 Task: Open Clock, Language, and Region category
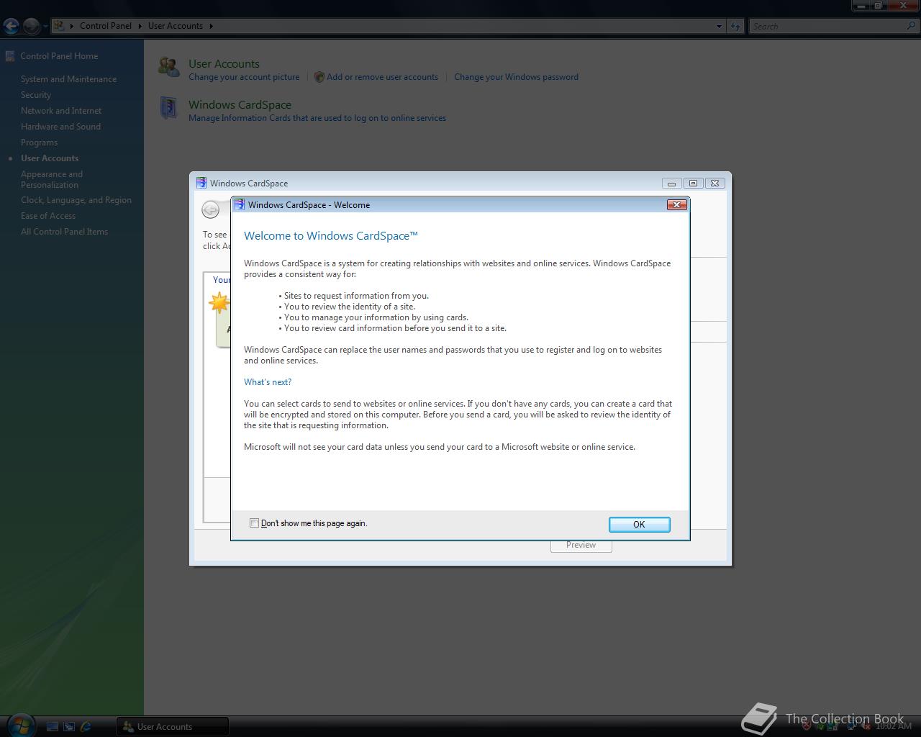tap(76, 200)
